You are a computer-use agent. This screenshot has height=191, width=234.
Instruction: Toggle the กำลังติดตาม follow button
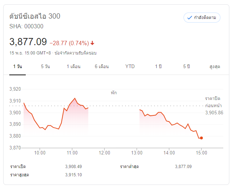[202, 18]
